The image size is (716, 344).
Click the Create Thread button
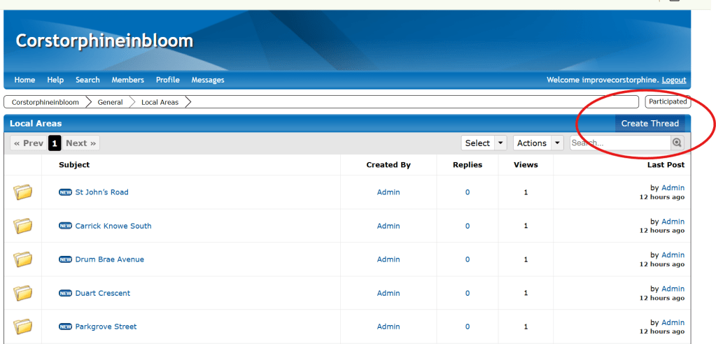650,123
